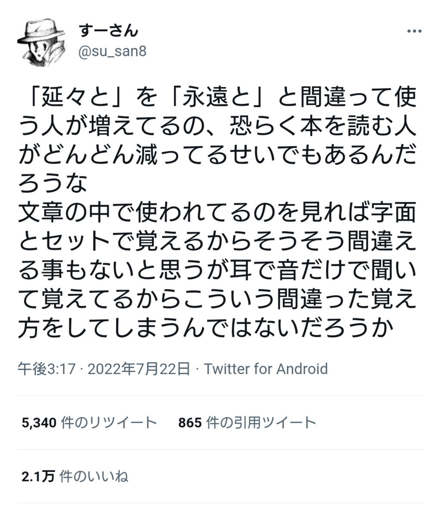Click the tweet line ろうな
441x506 pixels.
(53, 184)
